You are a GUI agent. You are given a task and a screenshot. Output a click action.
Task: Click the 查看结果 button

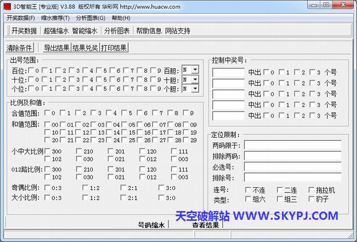point(205,225)
